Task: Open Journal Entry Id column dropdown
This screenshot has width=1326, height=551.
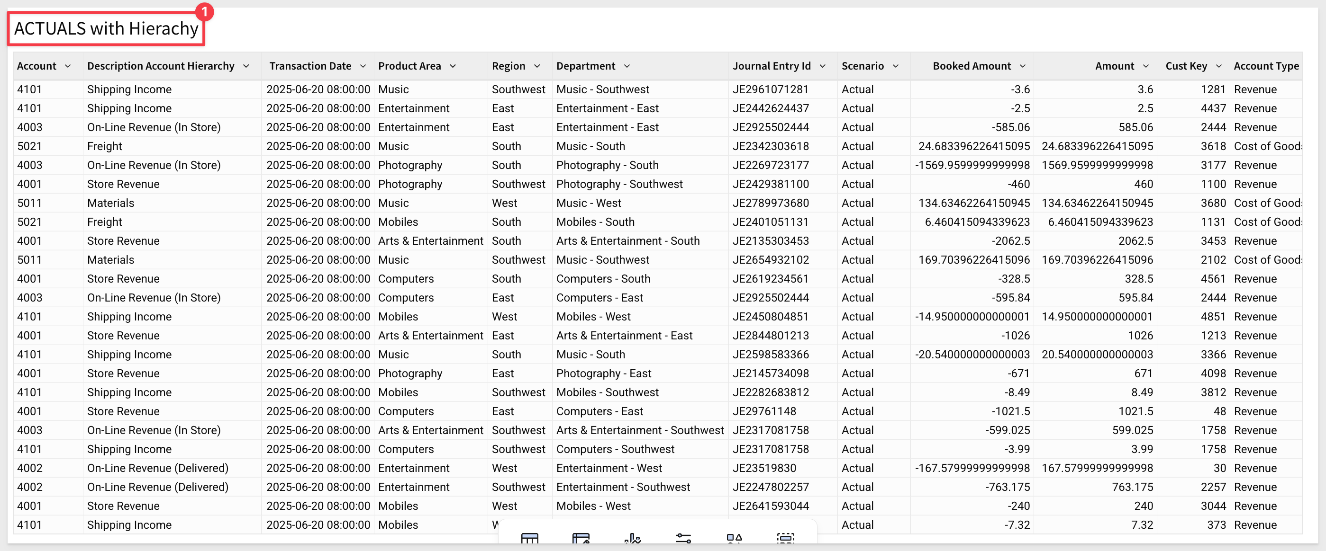Action: pos(823,66)
